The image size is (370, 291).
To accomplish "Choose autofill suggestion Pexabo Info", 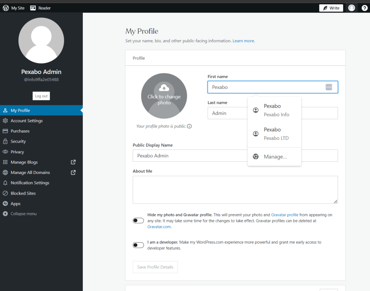I will 275,110.
